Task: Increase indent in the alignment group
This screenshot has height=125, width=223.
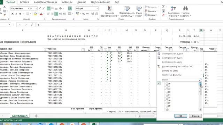Action: [x=64, y=14]
